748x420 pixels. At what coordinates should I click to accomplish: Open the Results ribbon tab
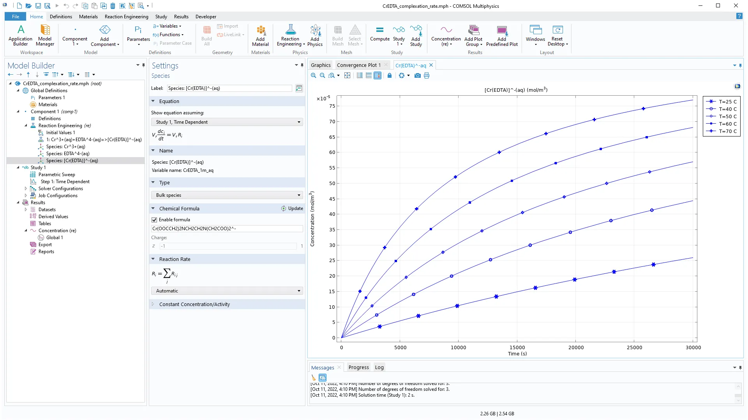181,17
